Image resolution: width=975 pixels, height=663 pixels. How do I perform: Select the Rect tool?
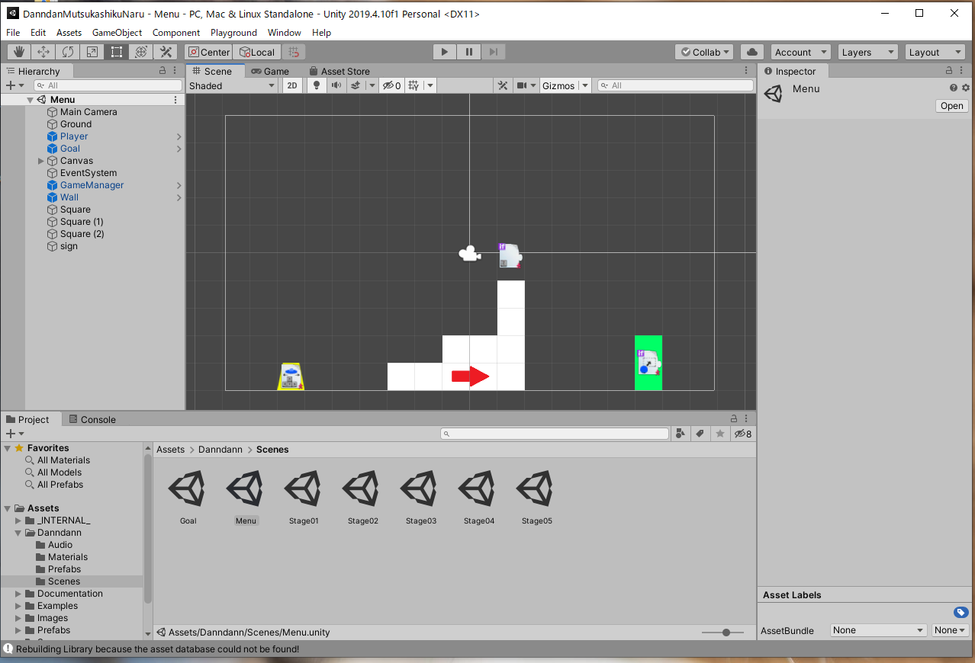coord(117,52)
